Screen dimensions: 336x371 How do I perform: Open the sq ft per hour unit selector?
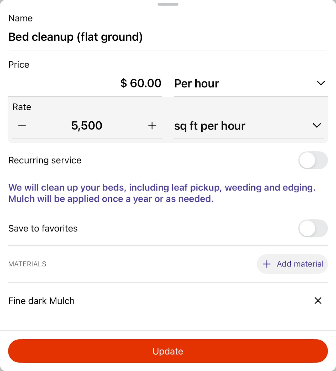click(236, 126)
